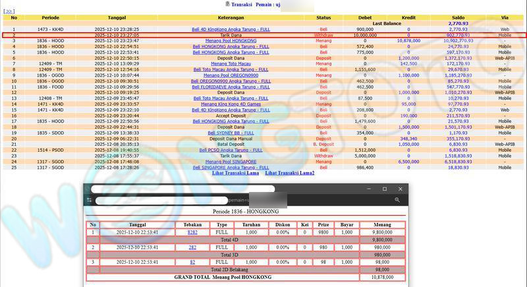This screenshot has height=287, width=527.
Task: Click the Lihat Transaksi Lama2 link
Action: click(x=290, y=174)
